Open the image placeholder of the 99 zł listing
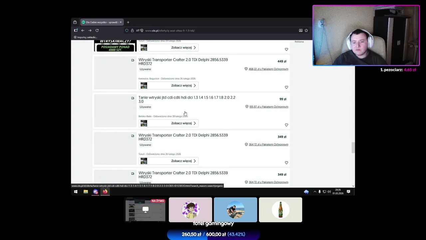Image resolution: width=426 pixels, height=240 pixels. point(115,111)
